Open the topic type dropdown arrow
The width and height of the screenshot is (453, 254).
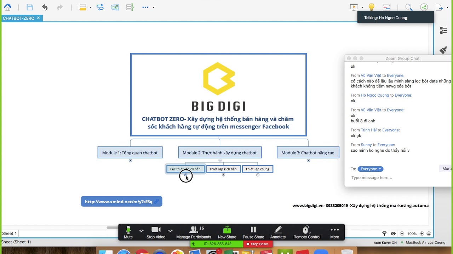(91, 7)
